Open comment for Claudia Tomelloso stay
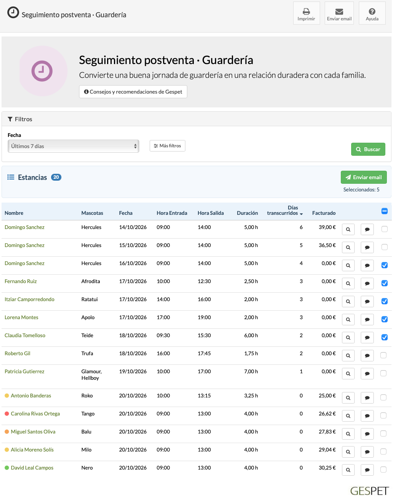This screenshot has width=393, height=501. (x=367, y=338)
